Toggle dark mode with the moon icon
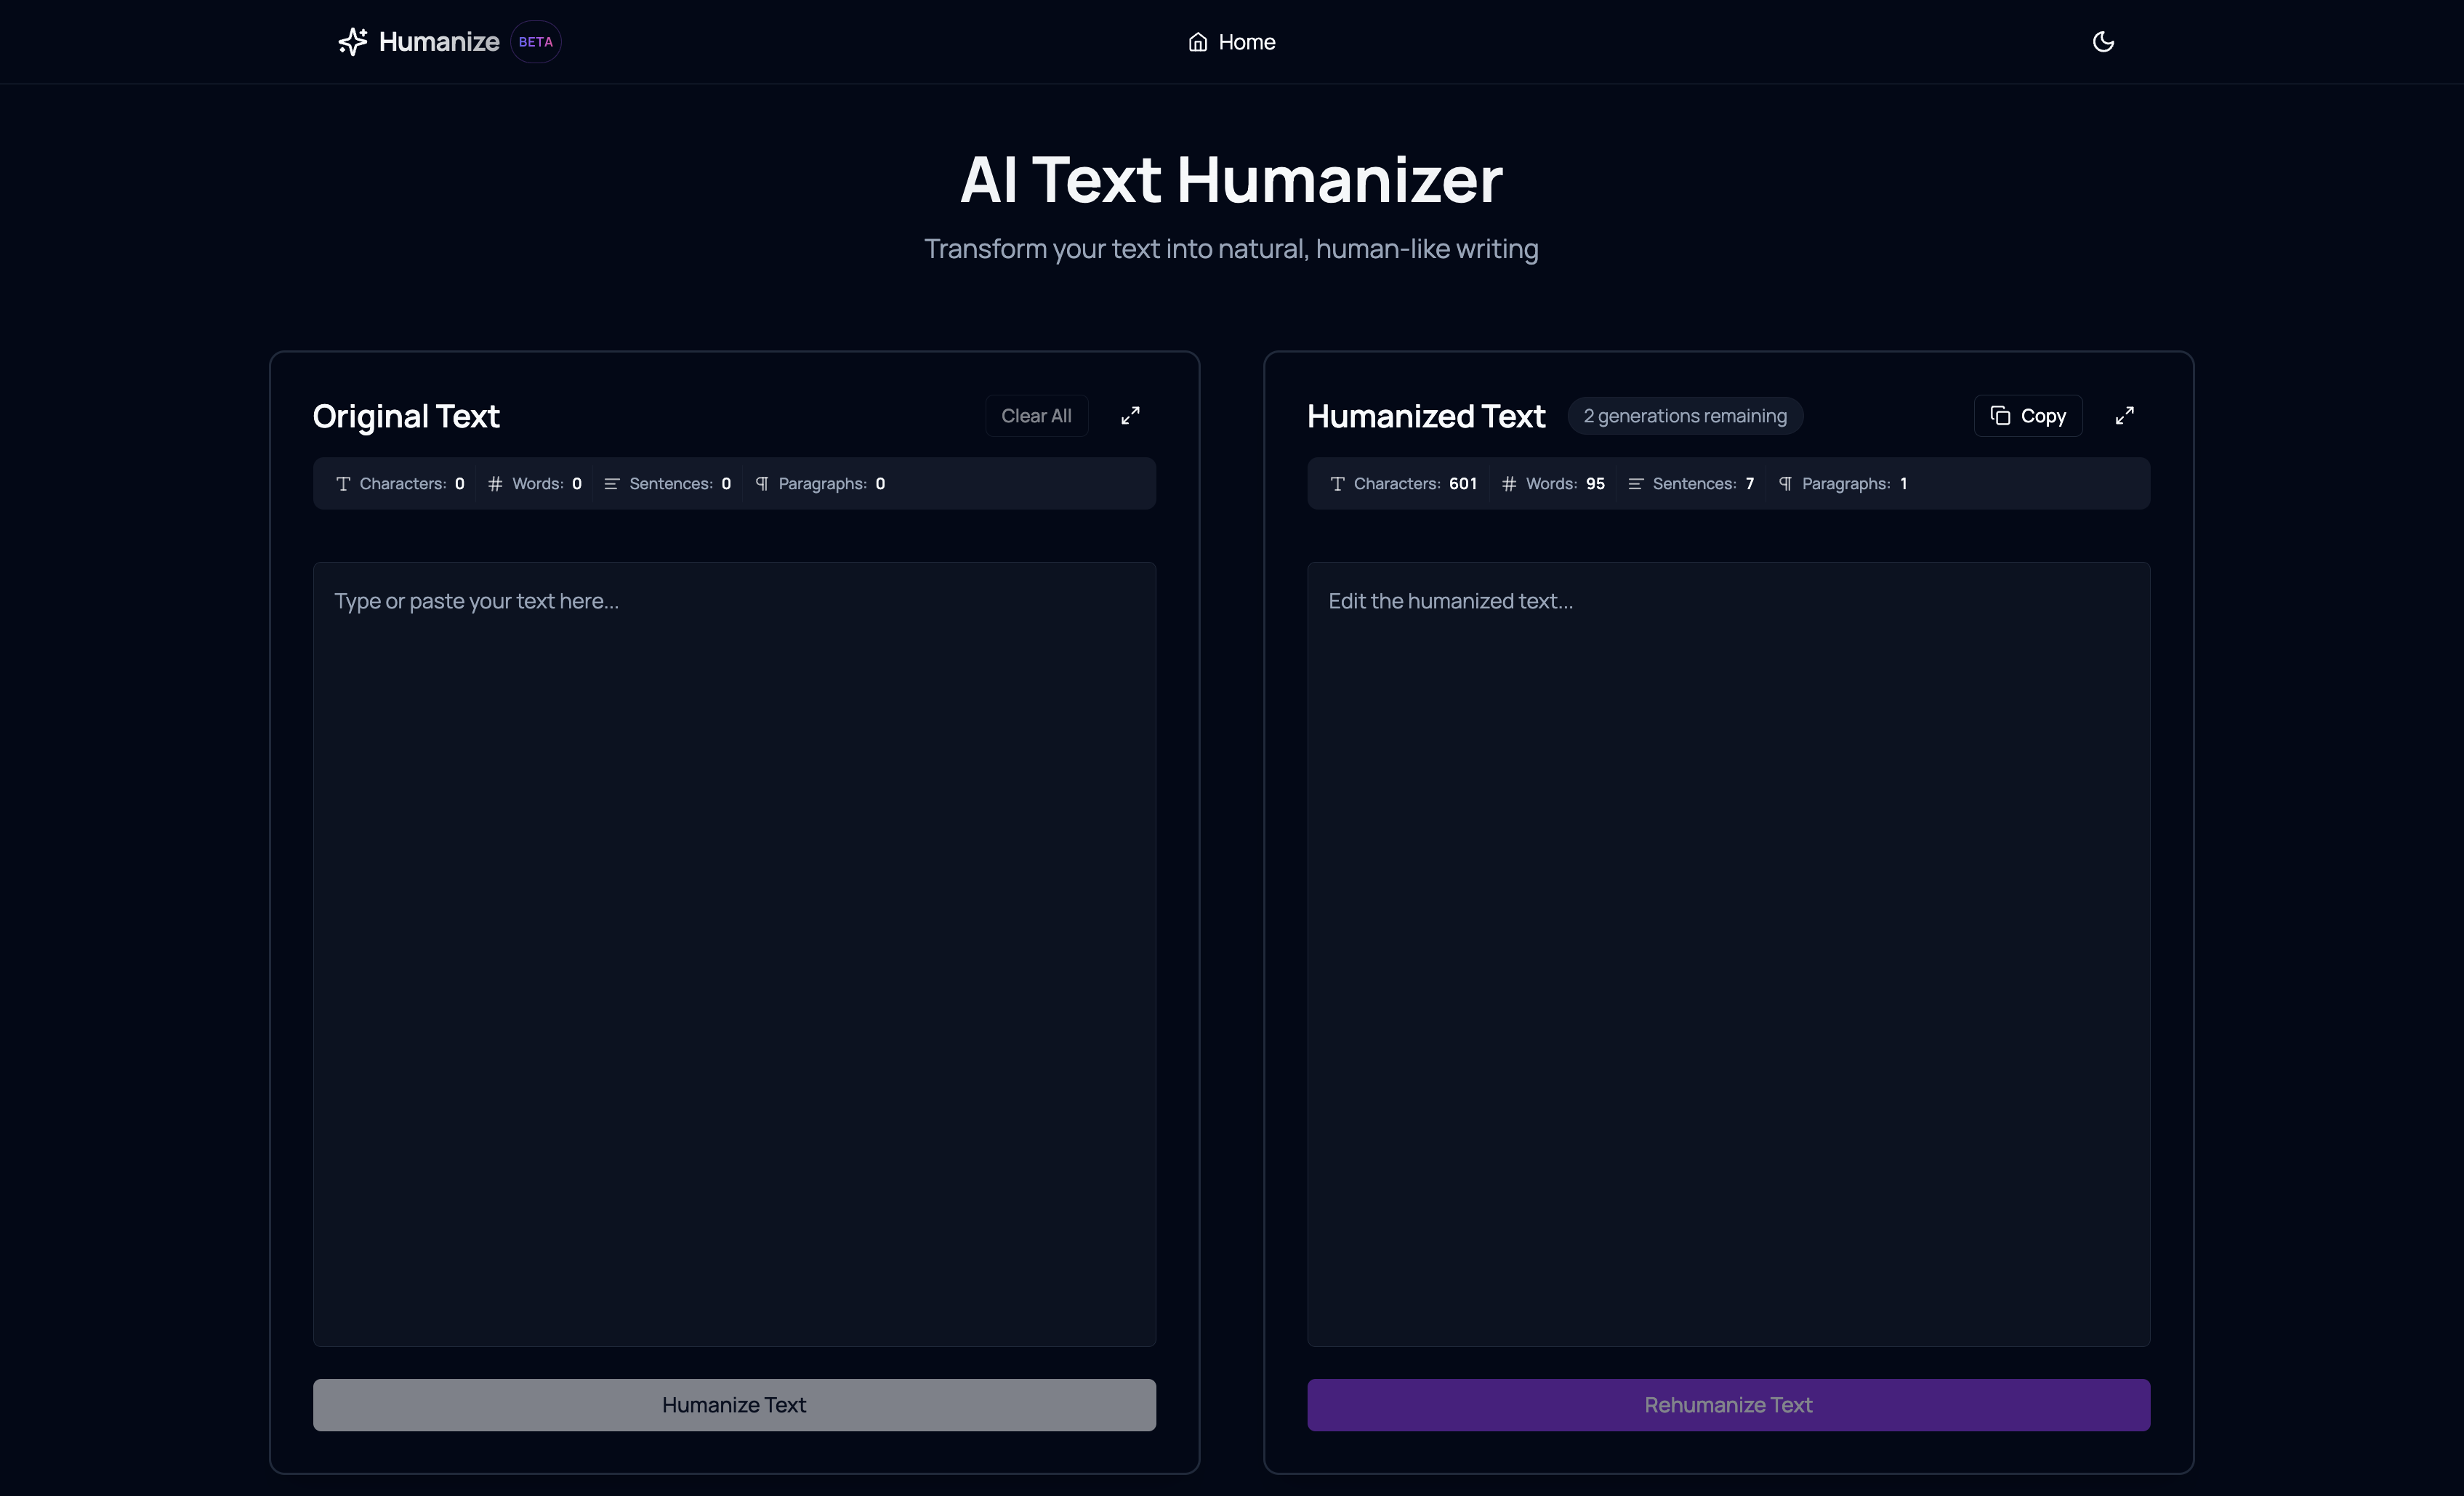The image size is (2464, 1496). pyautogui.click(x=2103, y=41)
